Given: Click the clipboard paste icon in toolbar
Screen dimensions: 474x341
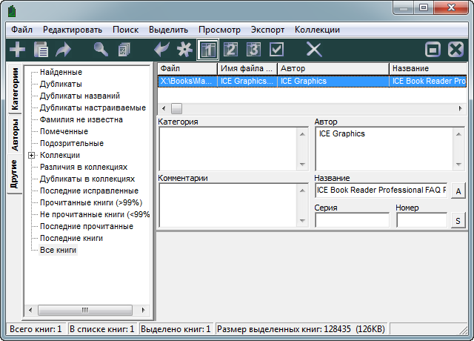Looking at the screenshot, I should pyautogui.click(x=41, y=50).
